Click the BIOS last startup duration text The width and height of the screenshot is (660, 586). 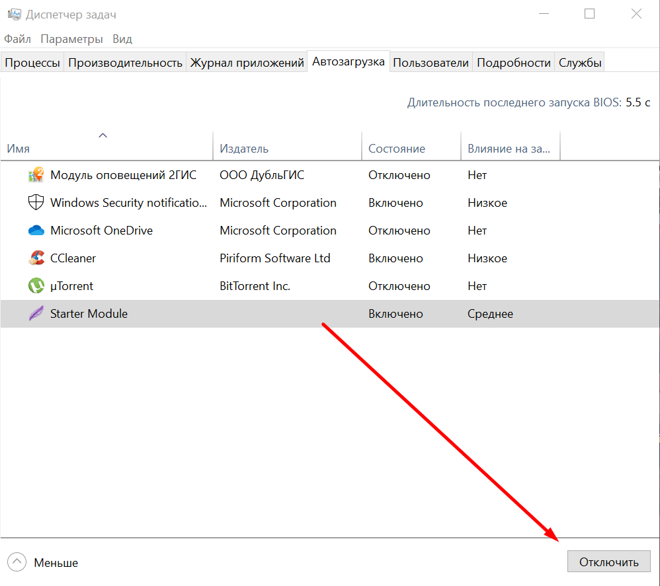pyautogui.click(x=528, y=102)
